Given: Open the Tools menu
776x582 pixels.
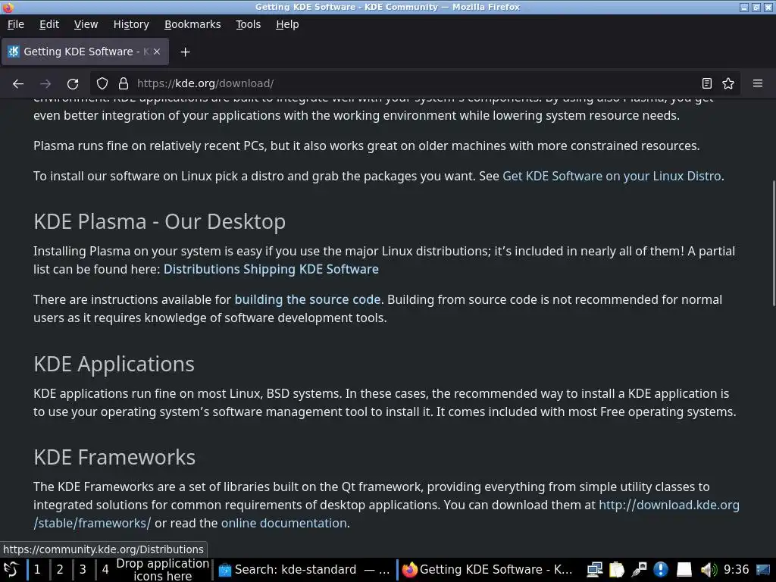Looking at the screenshot, I should pyautogui.click(x=248, y=24).
